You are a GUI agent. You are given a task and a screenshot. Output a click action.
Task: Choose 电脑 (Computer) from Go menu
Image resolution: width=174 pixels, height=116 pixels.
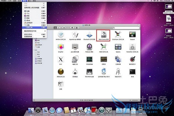click(35, 11)
